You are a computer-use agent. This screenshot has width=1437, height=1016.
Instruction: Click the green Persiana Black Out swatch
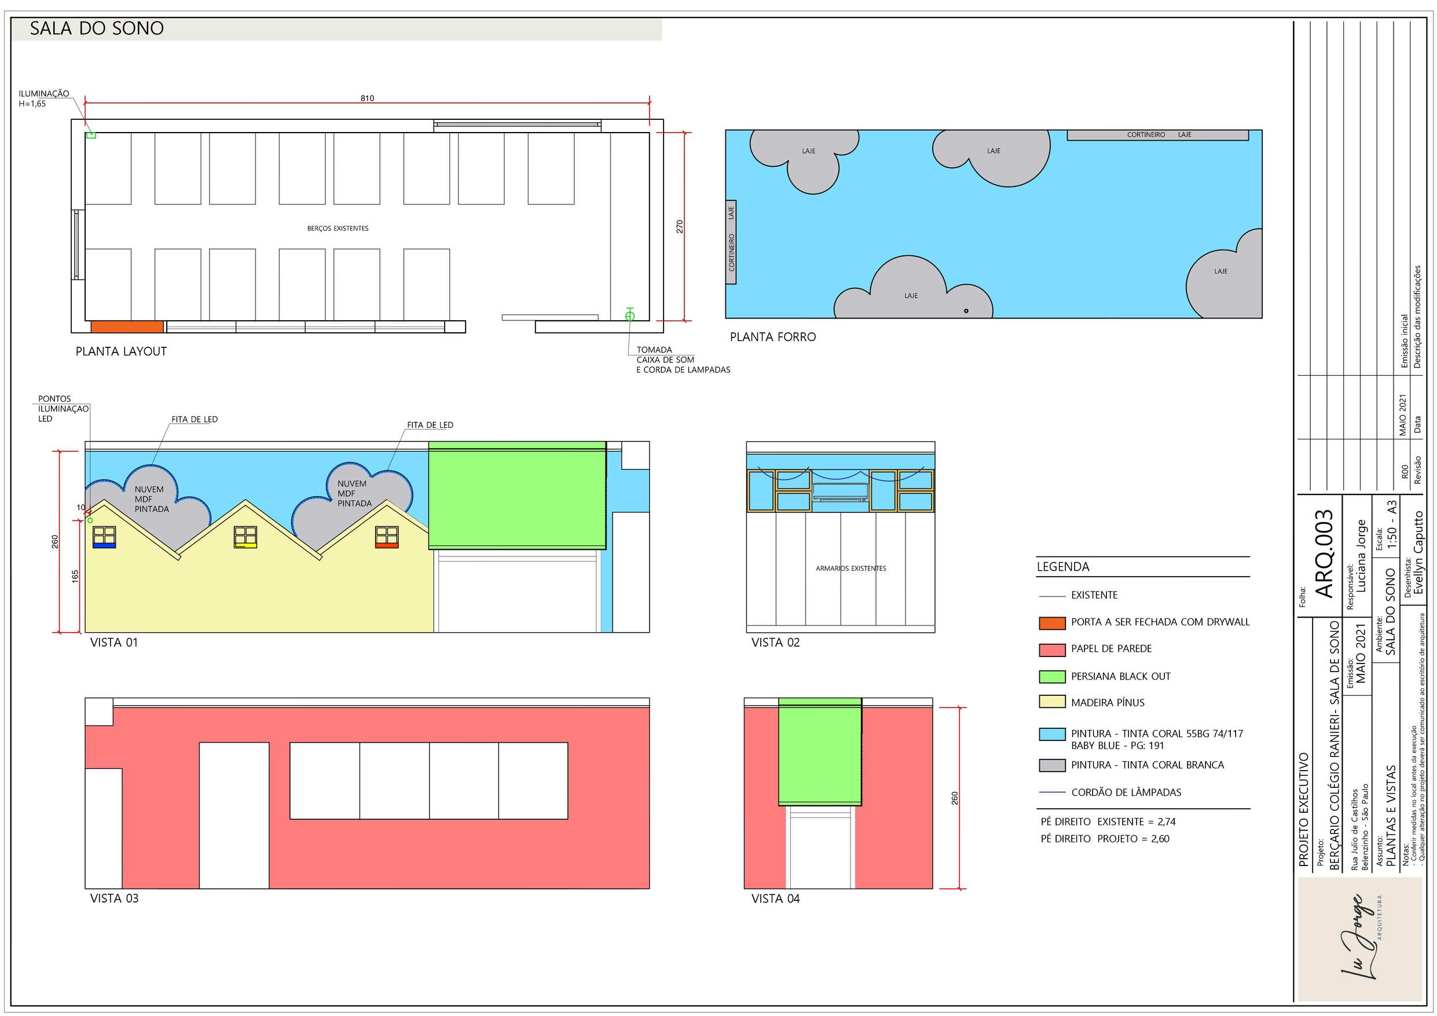(x=1051, y=677)
